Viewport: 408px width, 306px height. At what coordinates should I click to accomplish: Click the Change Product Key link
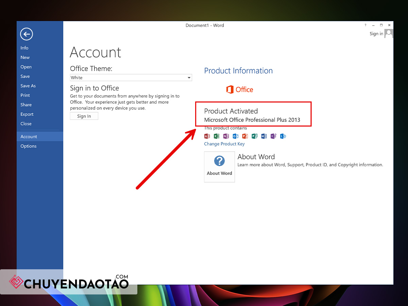[x=224, y=144]
